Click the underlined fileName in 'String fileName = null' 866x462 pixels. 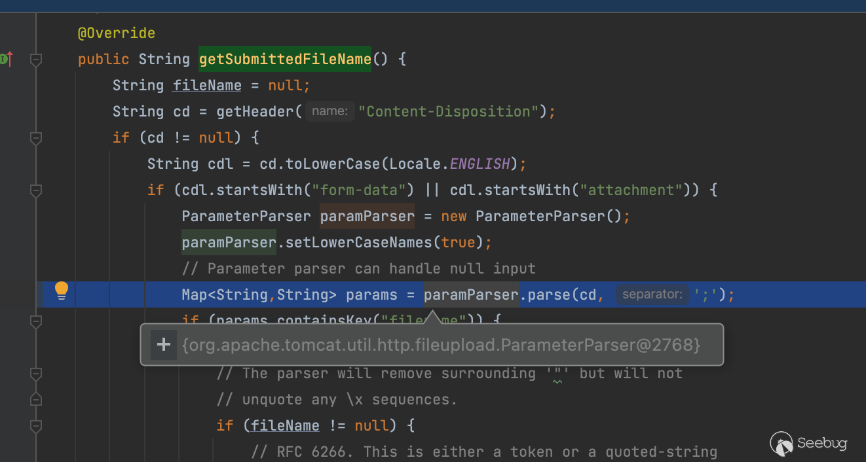pos(207,85)
